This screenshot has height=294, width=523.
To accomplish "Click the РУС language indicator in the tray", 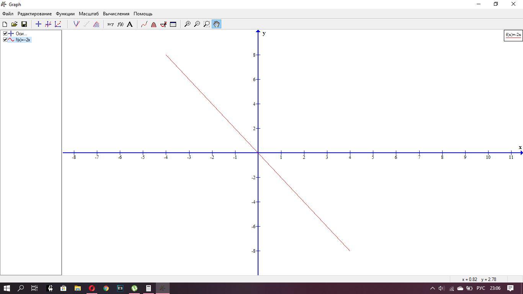I will tap(481, 288).
